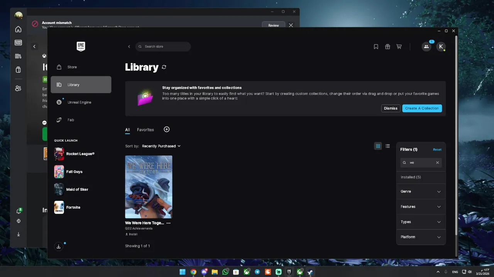Click Create A Collection button
Viewport: 494px width, 277px height.
pos(422,108)
